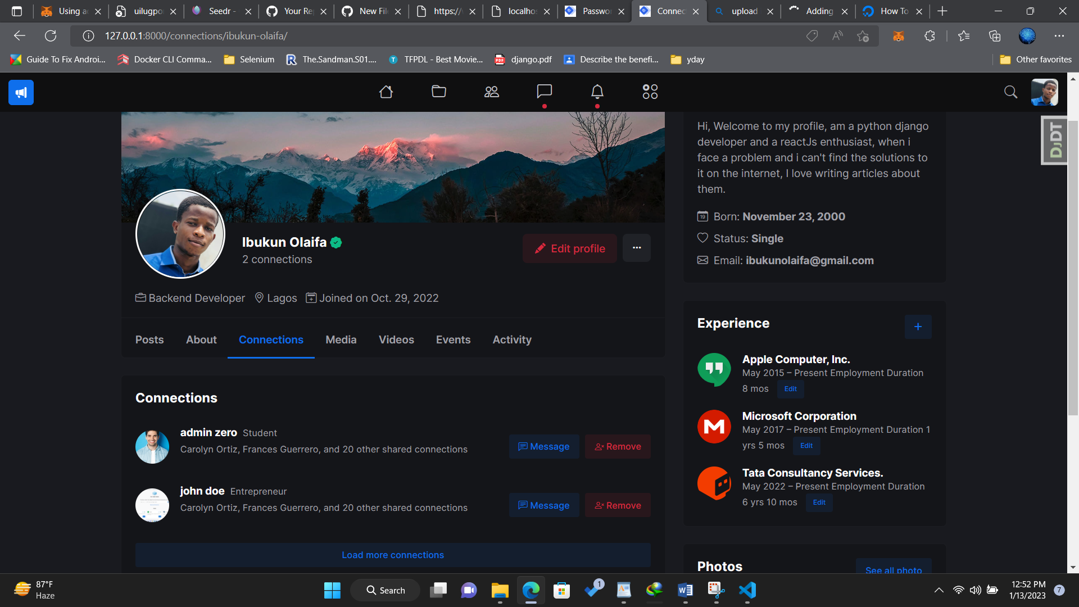Open Visual Studio Code from the taskbar
The height and width of the screenshot is (607, 1079).
click(747, 590)
